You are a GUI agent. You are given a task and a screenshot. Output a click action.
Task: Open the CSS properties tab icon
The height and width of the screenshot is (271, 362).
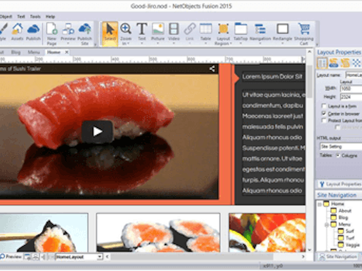click(334, 63)
